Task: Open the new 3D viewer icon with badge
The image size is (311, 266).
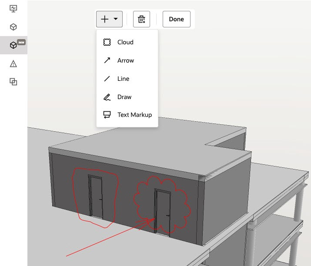Action: [13, 45]
